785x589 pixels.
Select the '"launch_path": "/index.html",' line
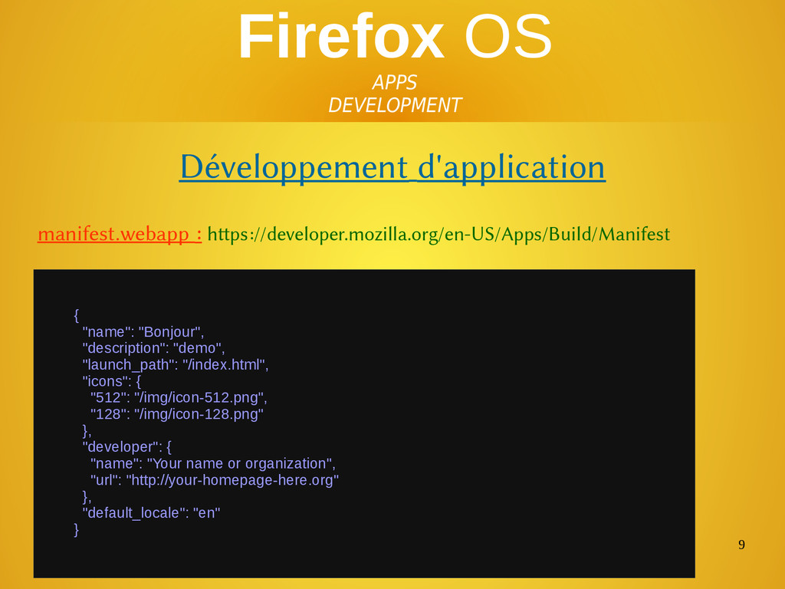(x=176, y=364)
